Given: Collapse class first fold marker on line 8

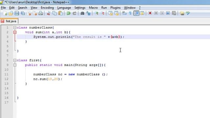Looking at the screenshot, I should tap(15, 60).
